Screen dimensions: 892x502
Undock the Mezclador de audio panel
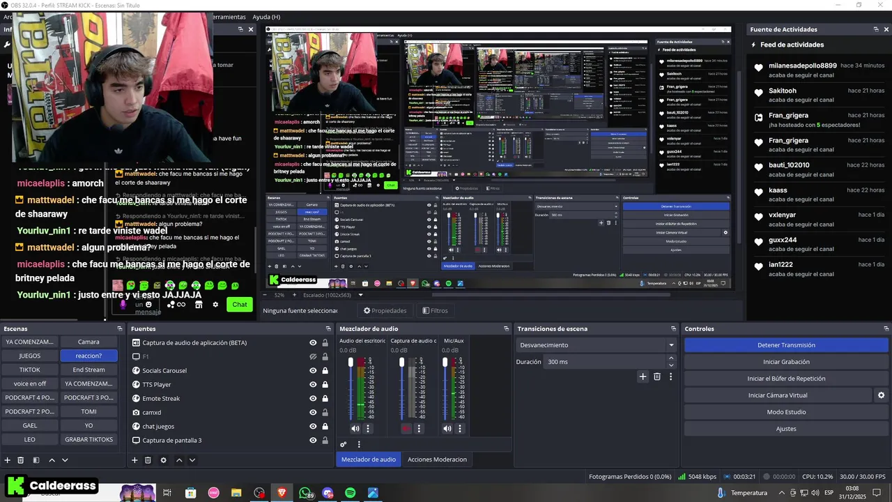click(507, 328)
